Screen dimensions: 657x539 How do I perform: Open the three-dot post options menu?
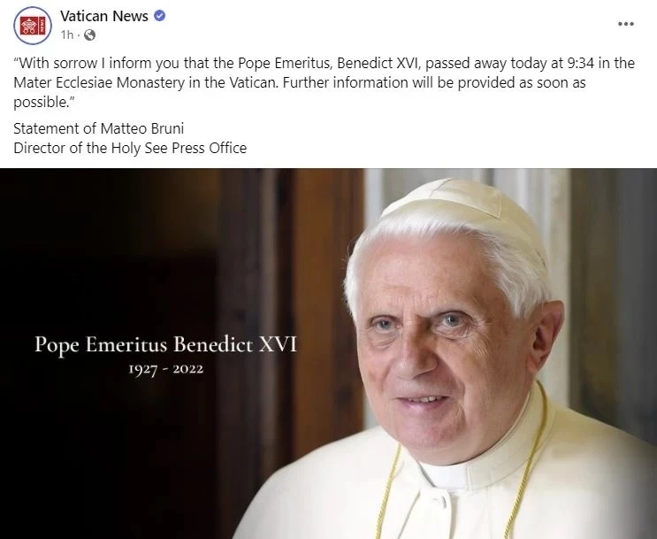click(625, 24)
